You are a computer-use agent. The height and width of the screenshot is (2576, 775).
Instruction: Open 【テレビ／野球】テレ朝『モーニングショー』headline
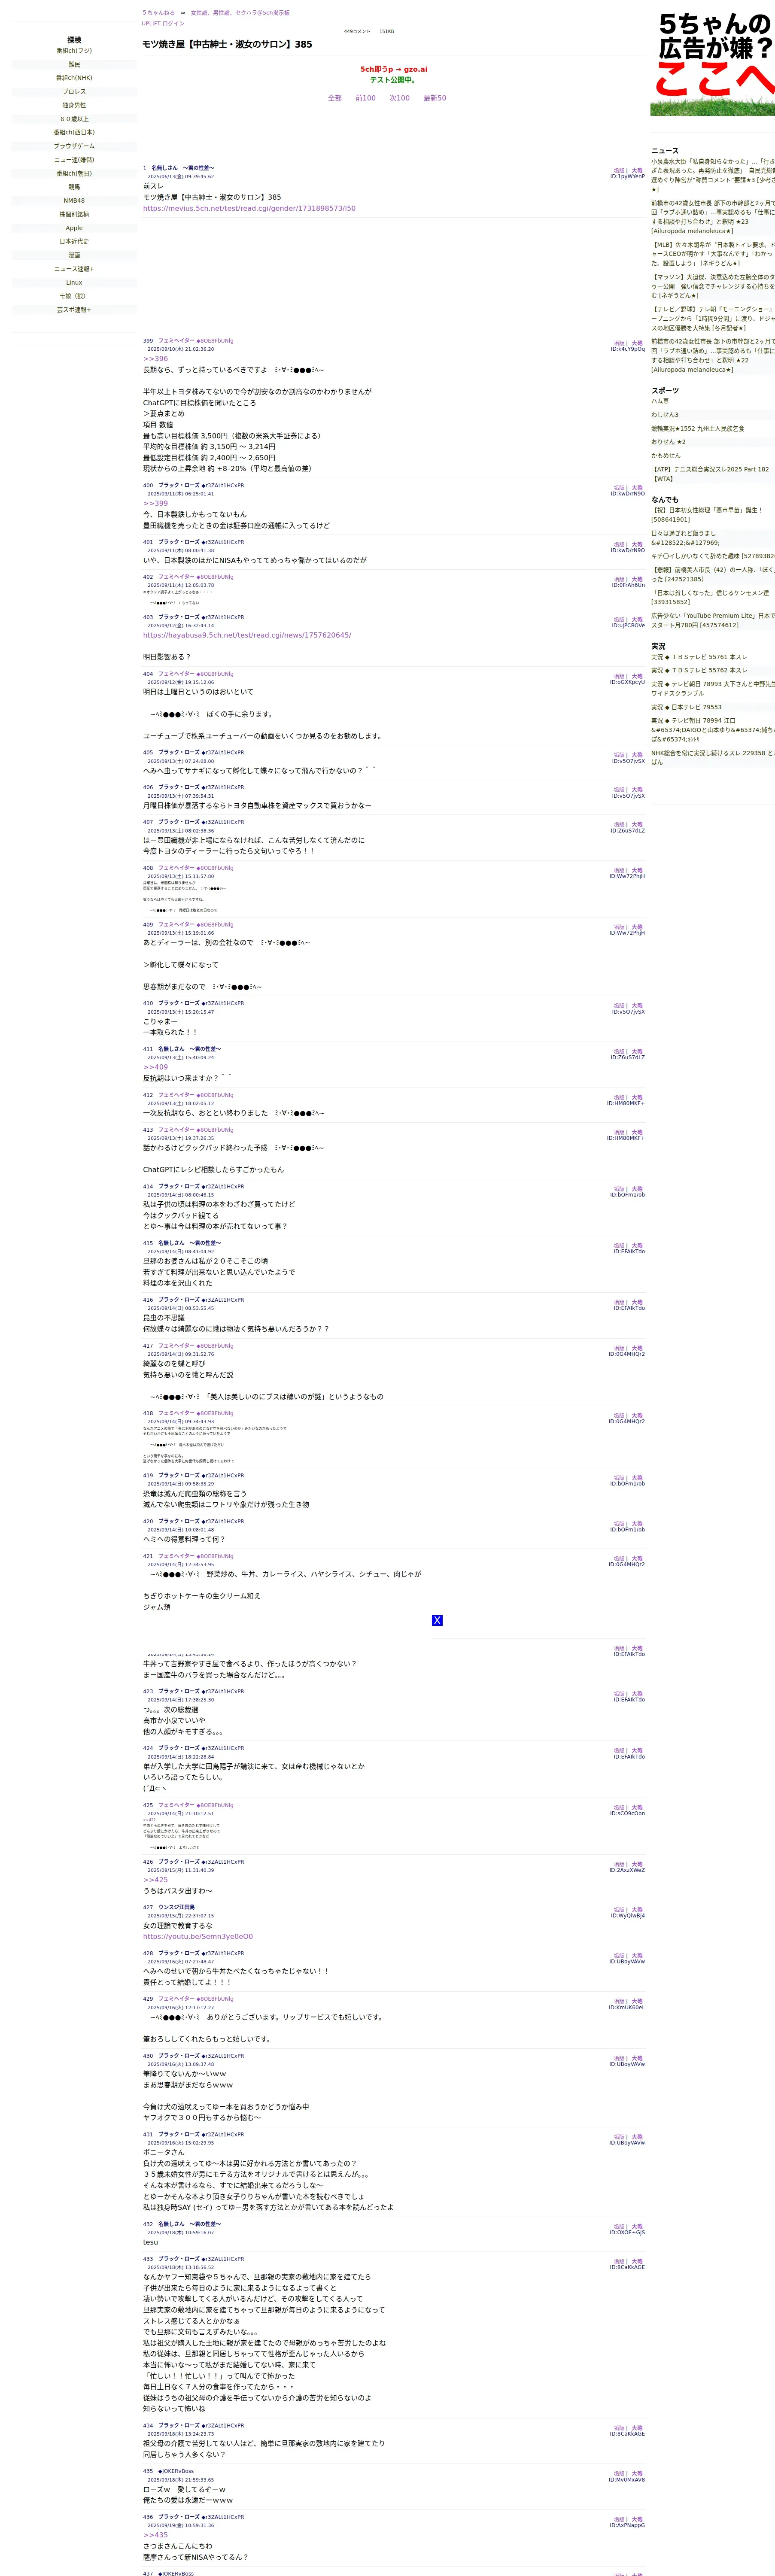click(713, 318)
